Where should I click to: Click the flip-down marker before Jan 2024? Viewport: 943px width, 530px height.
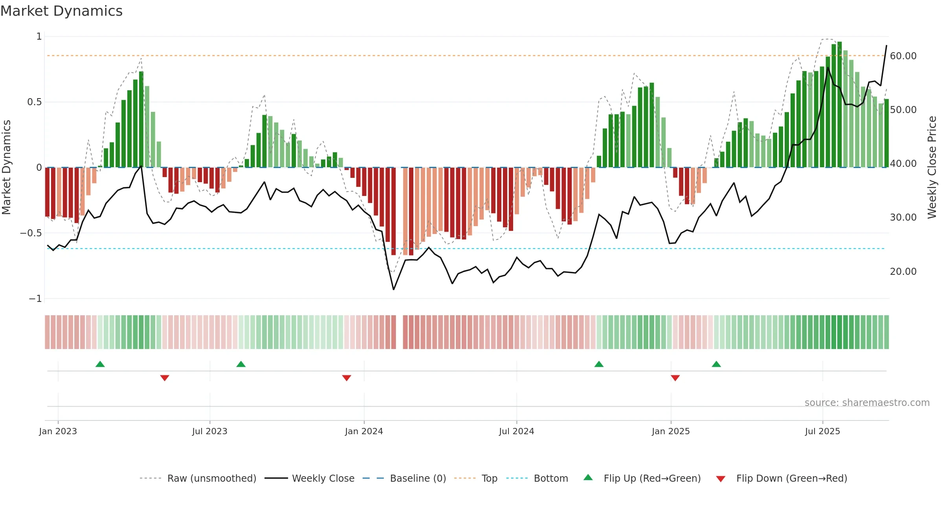pyautogui.click(x=347, y=378)
